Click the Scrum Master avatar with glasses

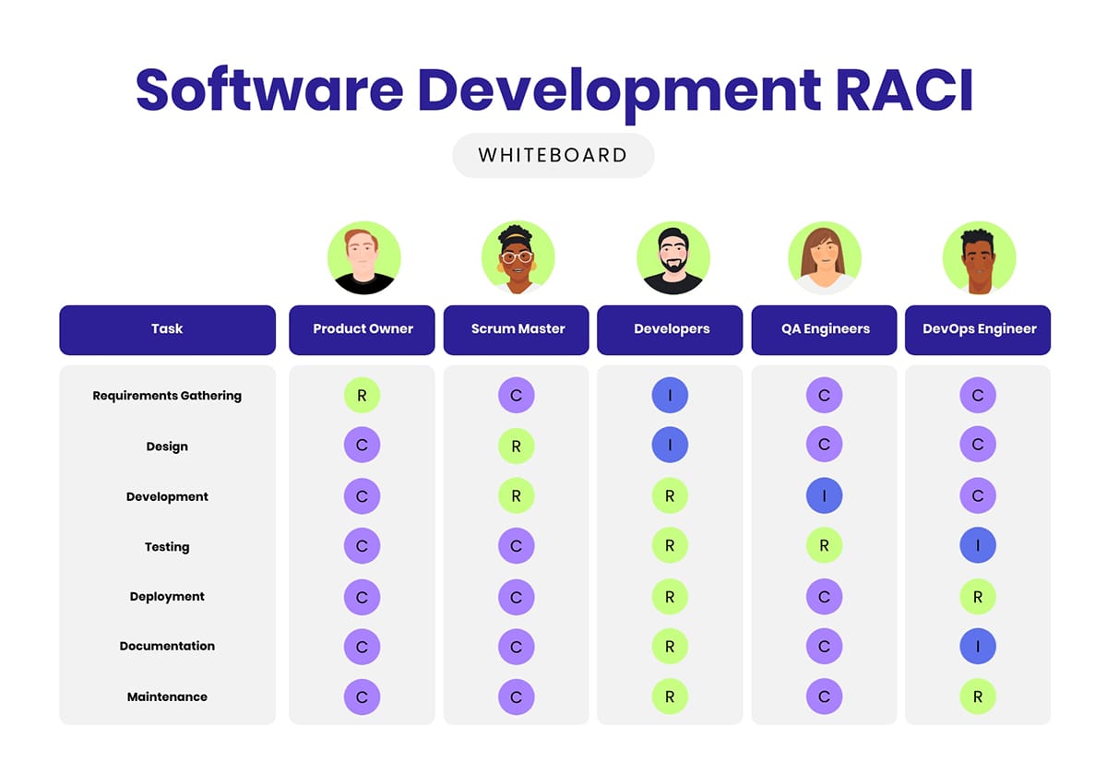click(x=518, y=258)
